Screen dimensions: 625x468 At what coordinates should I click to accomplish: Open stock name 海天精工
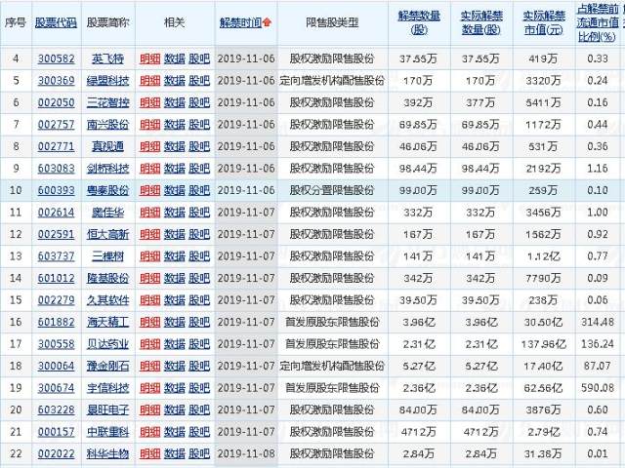point(108,322)
